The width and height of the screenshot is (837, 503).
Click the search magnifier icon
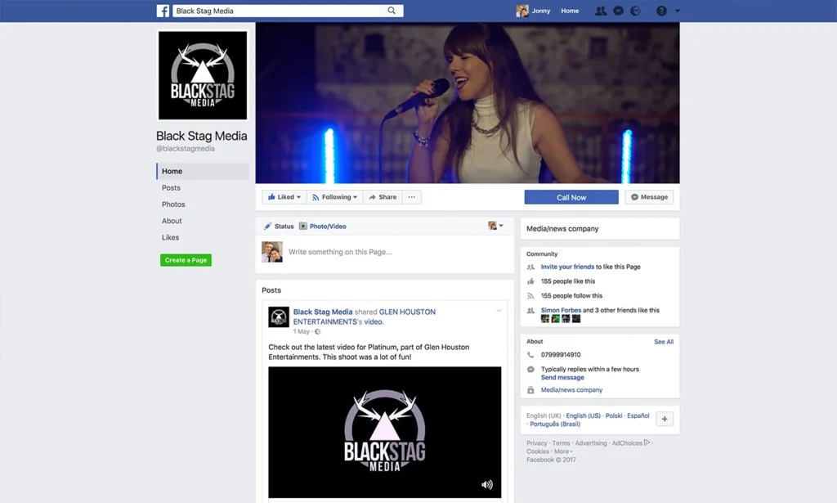coord(392,11)
